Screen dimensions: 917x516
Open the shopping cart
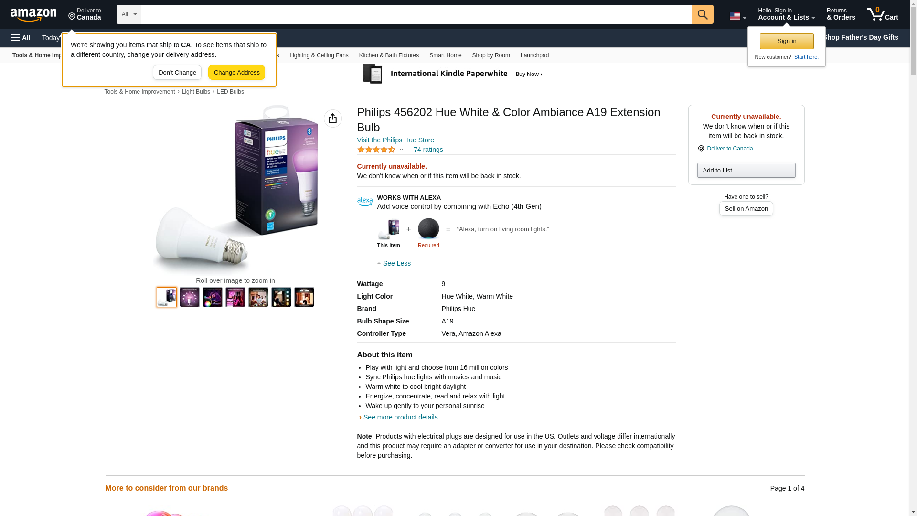(x=882, y=14)
